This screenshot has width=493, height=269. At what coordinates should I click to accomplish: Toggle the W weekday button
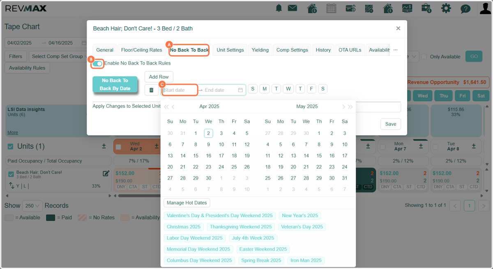tap(288, 89)
